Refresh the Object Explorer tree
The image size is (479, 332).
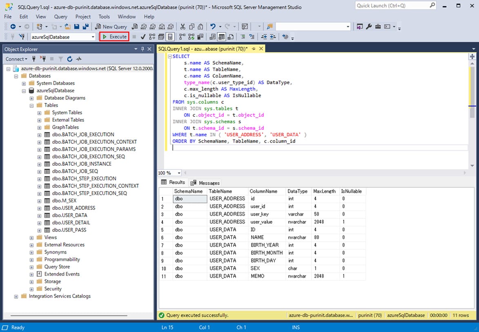(69, 59)
